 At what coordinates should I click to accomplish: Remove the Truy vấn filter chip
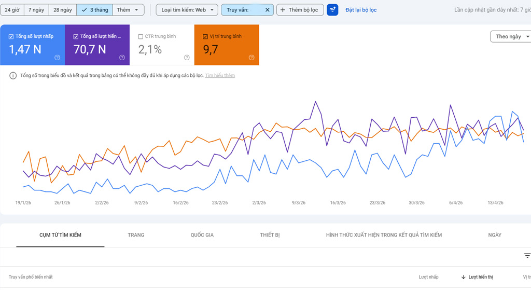coord(267,10)
